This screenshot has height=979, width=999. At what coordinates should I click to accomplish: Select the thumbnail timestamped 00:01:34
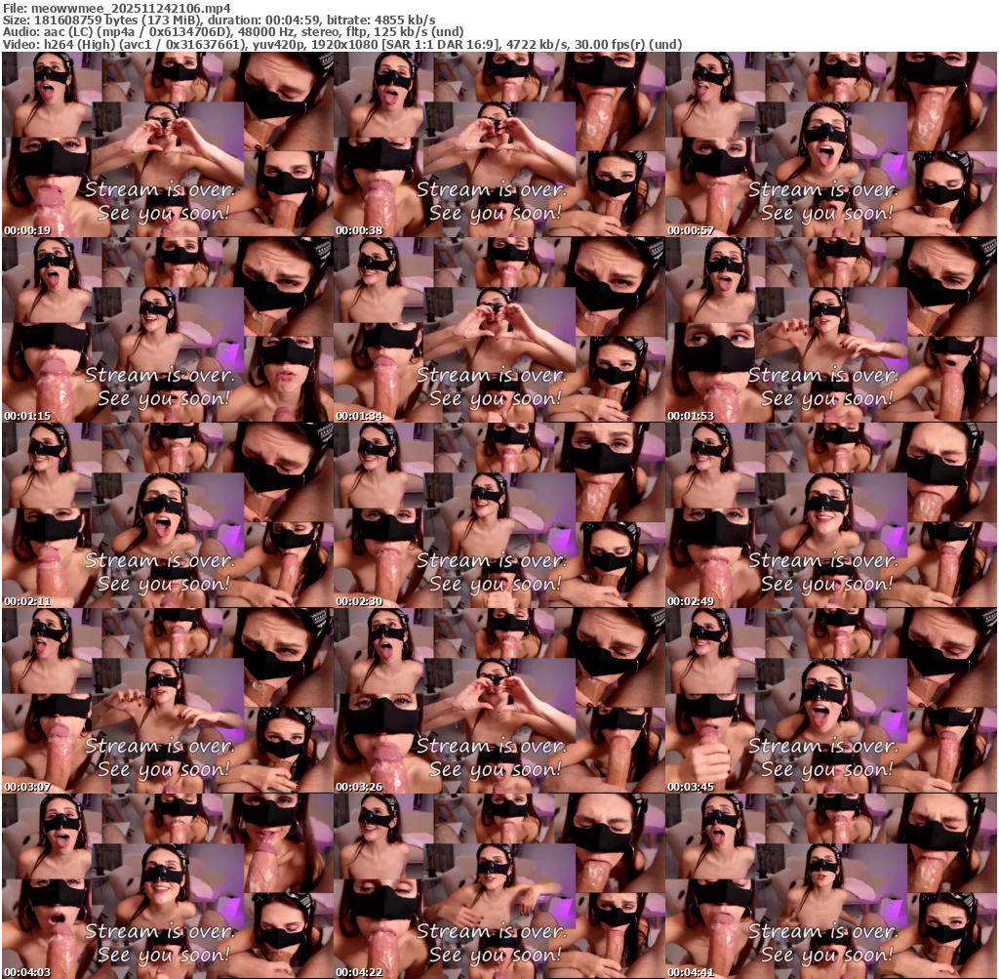(499, 330)
